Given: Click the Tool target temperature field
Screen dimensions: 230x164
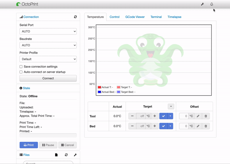Looking at the screenshot, I should pyautogui.click(x=141, y=116).
